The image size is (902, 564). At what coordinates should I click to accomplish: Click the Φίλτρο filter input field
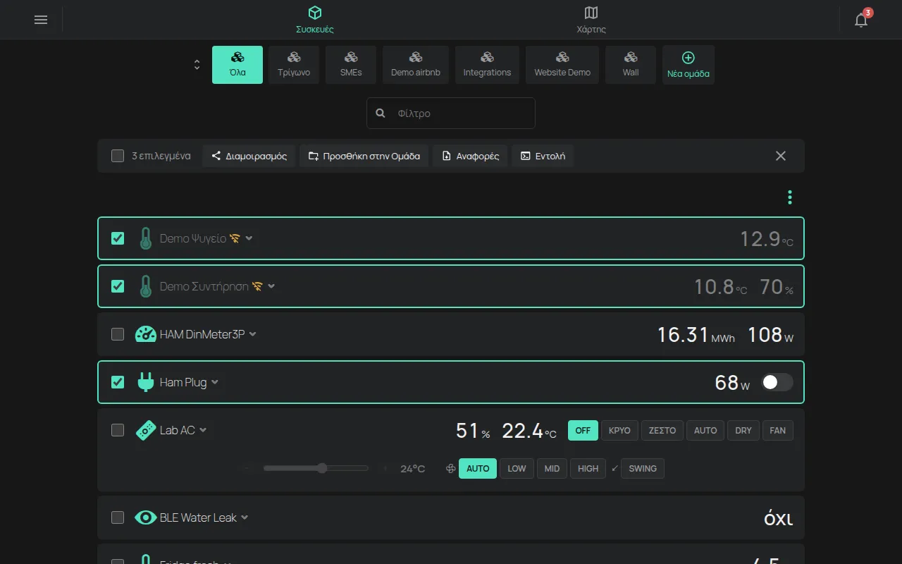[451, 113]
